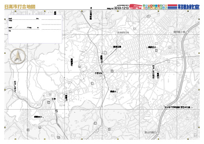The image size is (204, 144).
Task: Click the map symbol left of こま label
Action: (49, 102)
